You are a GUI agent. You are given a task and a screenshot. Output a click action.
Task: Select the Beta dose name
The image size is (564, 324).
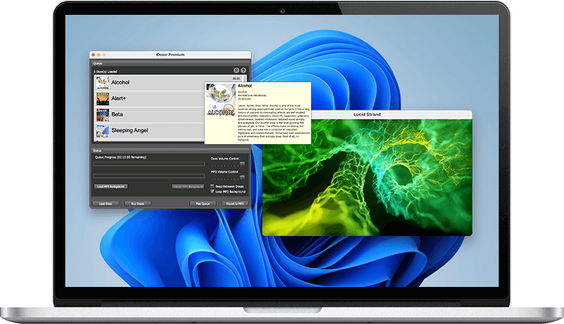[117, 114]
